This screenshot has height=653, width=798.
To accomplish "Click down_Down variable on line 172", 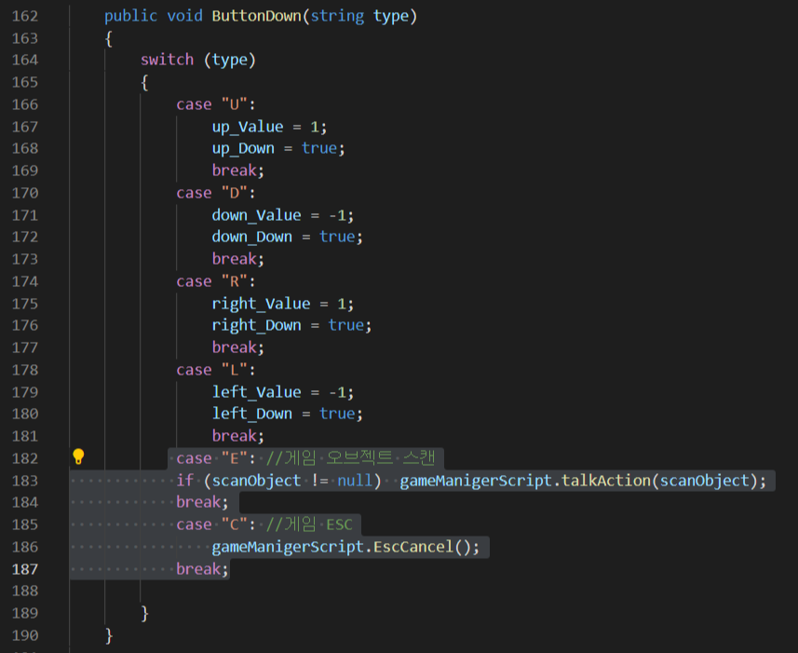I will [x=252, y=238].
